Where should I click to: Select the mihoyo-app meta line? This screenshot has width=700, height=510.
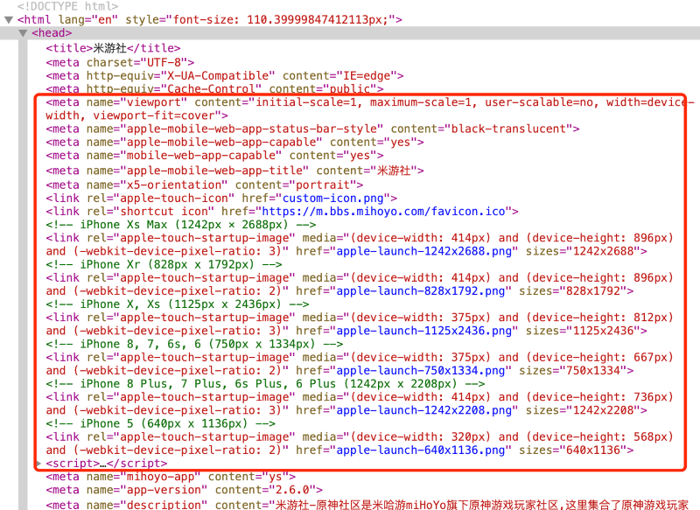pyautogui.click(x=171, y=477)
